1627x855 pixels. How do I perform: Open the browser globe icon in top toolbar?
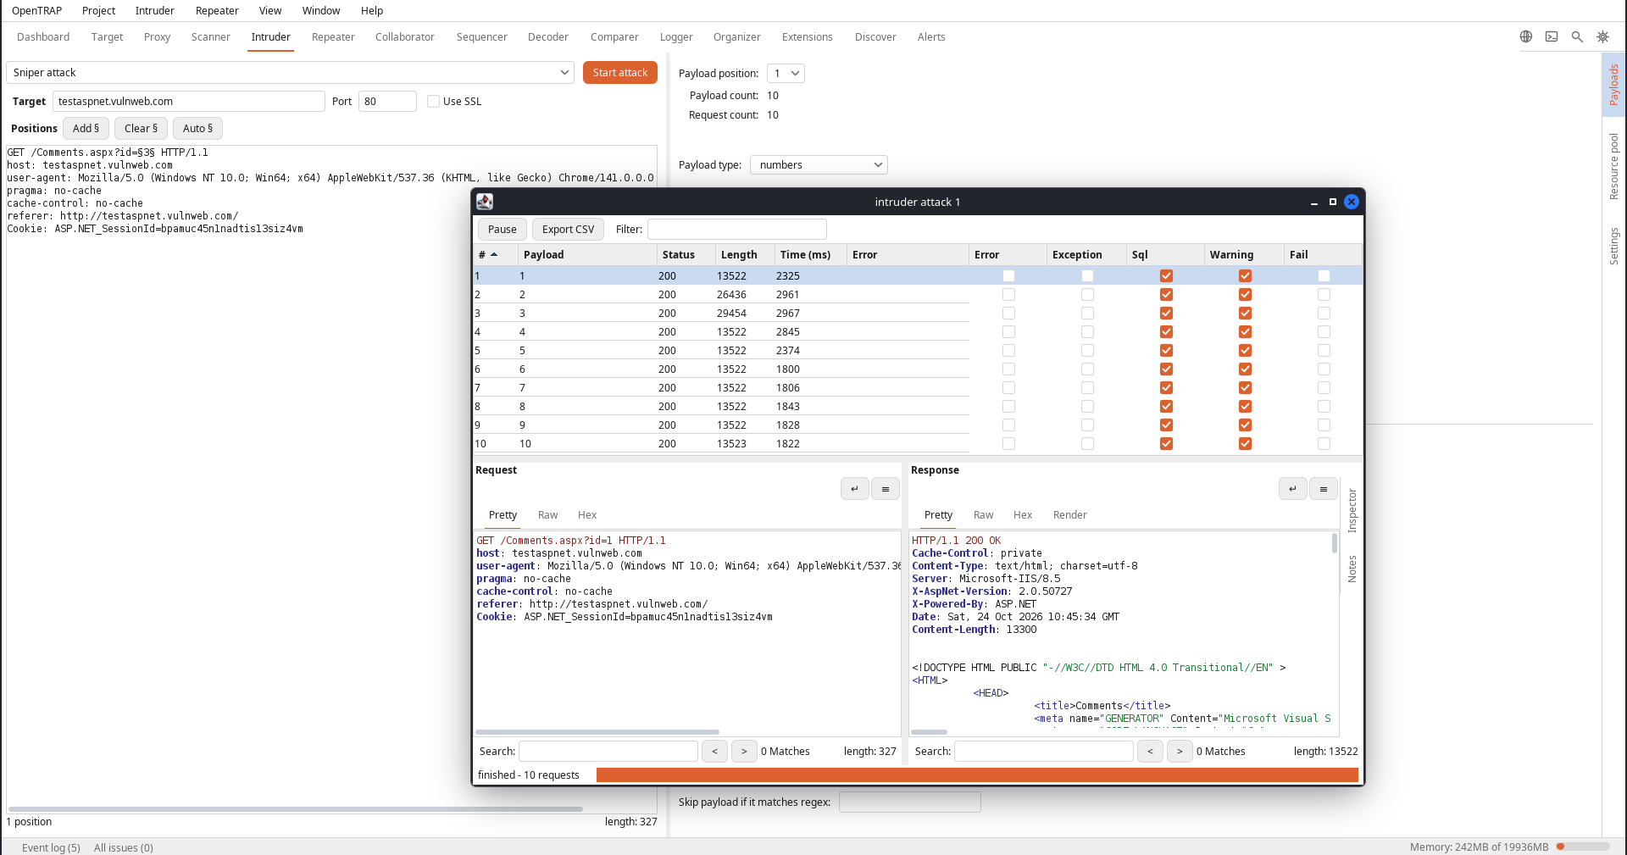(x=1525, y=36)
